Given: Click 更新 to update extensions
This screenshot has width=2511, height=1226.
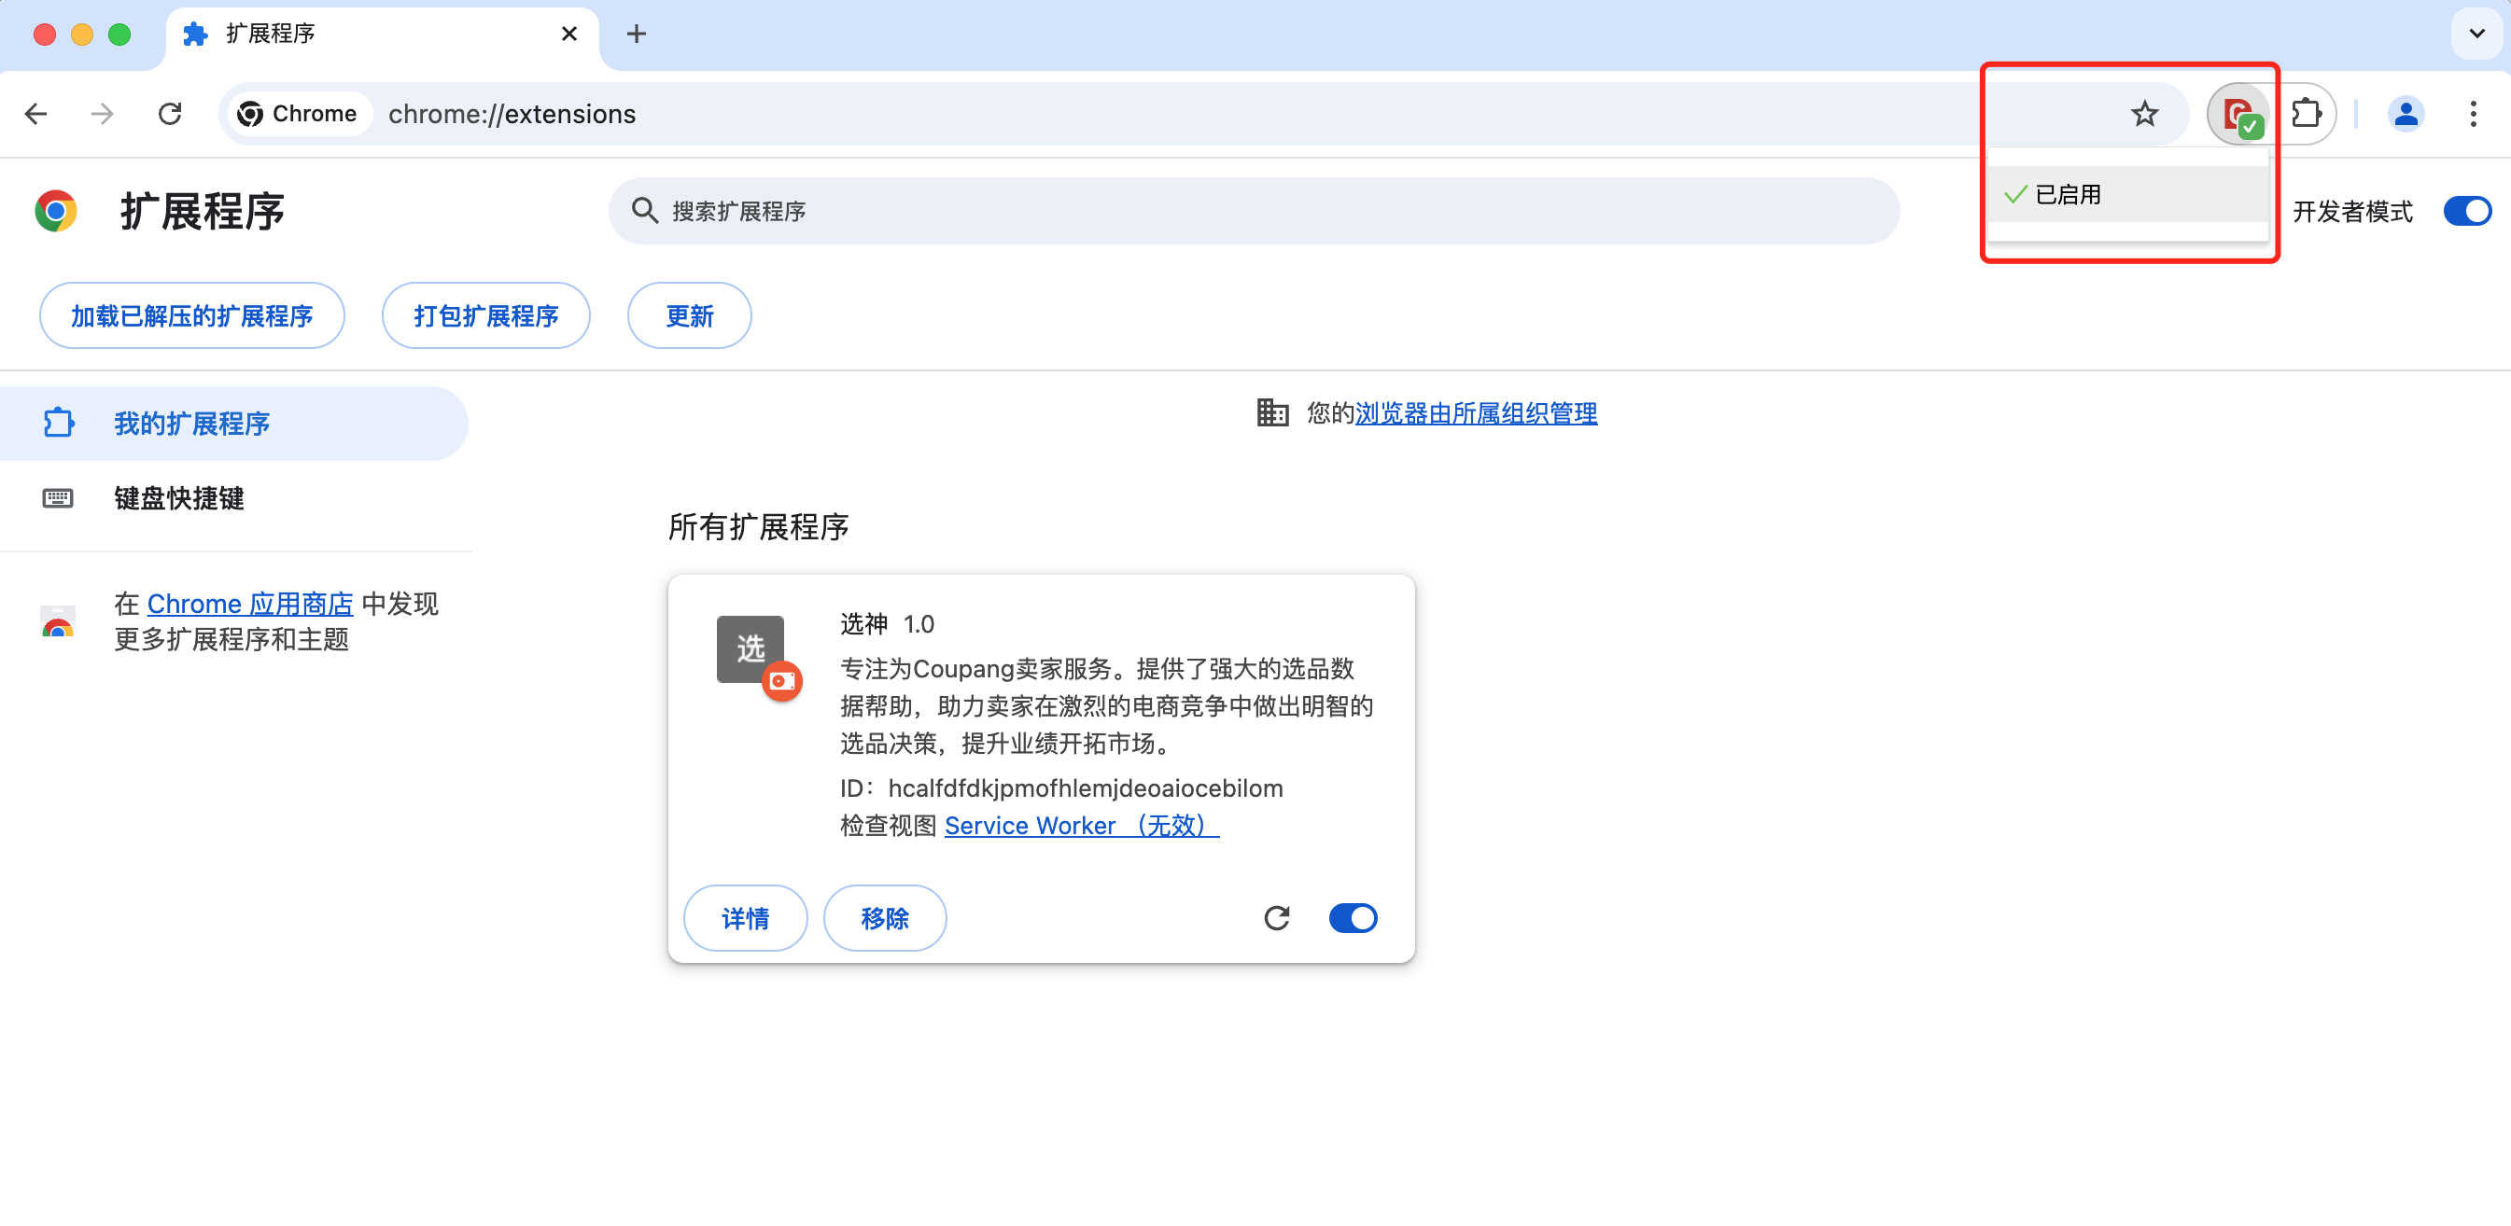Looking at the screenshot, I should click(x=688, y=314).
